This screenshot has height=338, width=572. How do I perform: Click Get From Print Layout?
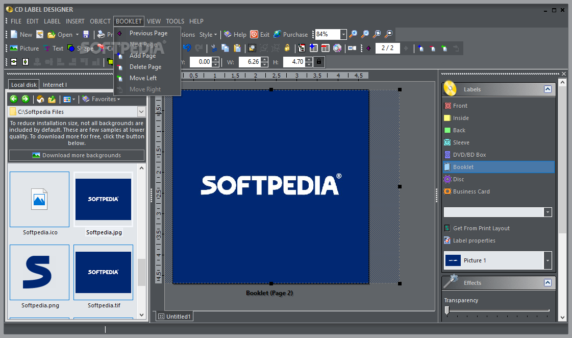point(477,228)
